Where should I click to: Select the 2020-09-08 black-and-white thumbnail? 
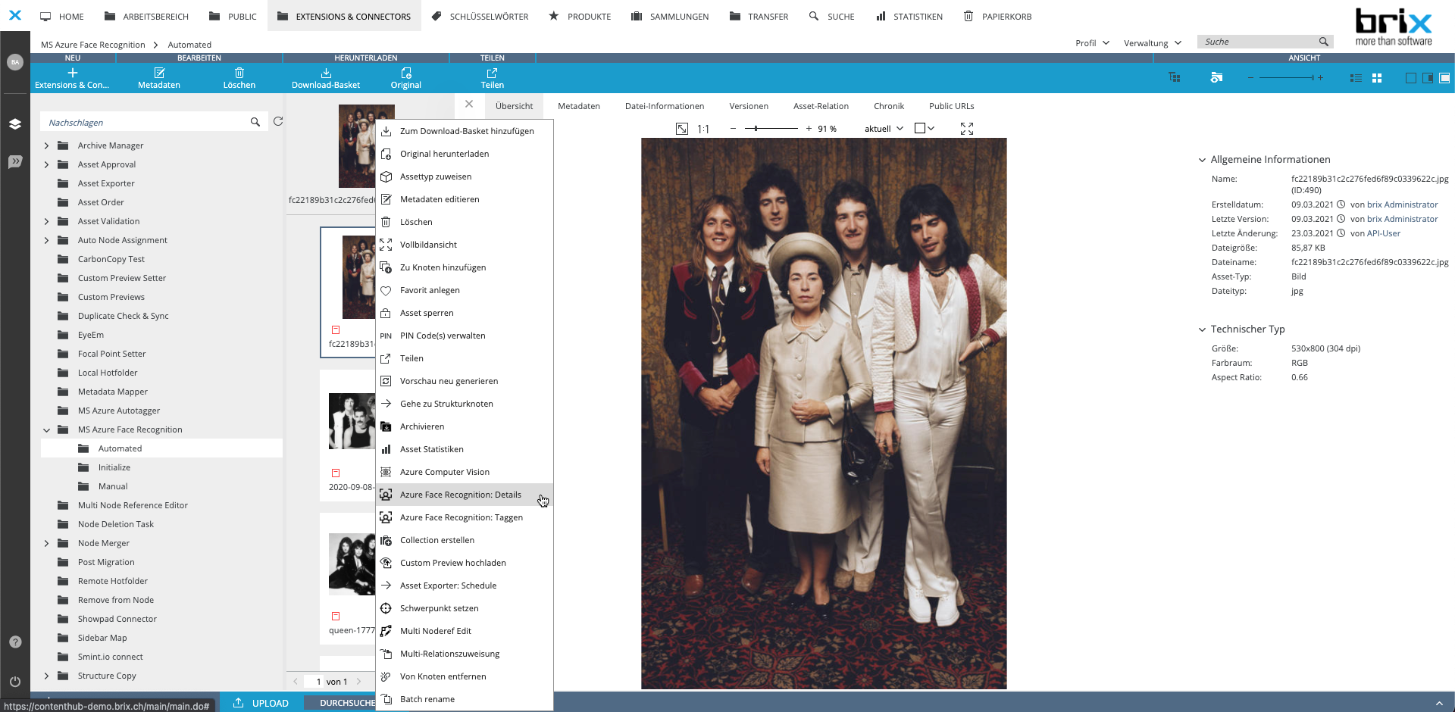click(352, 421)
